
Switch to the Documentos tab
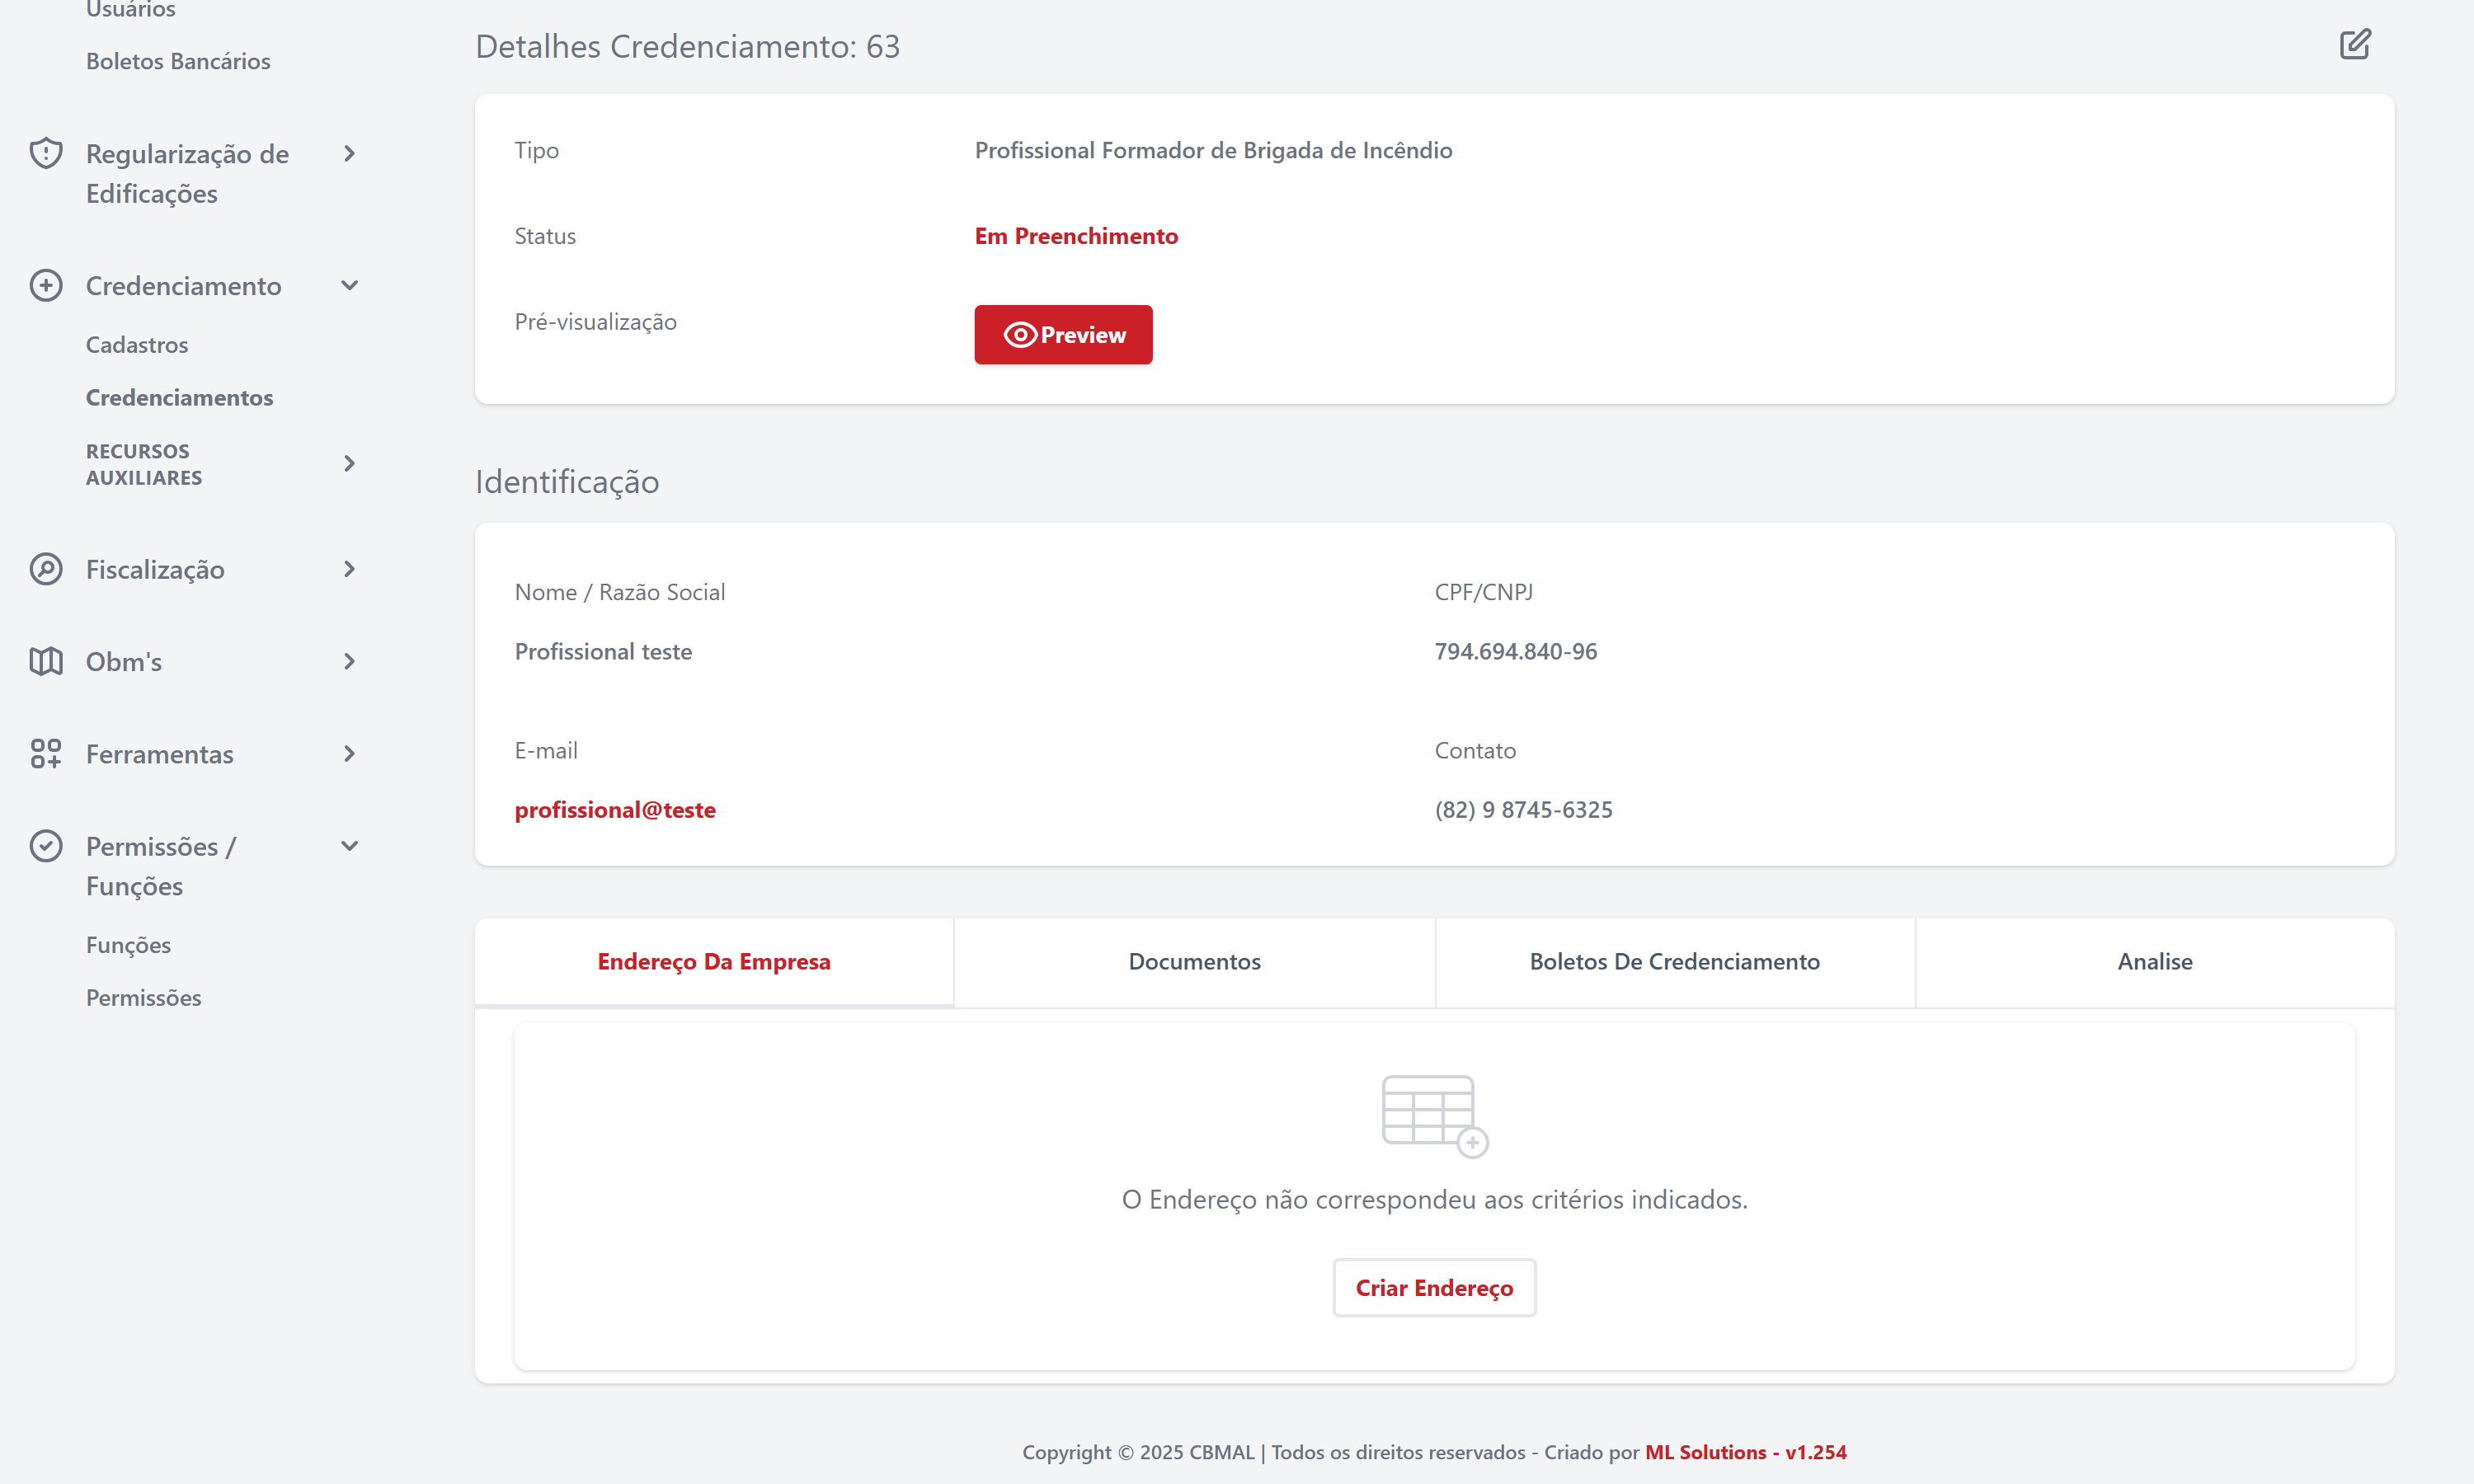tap(1194, 961)
